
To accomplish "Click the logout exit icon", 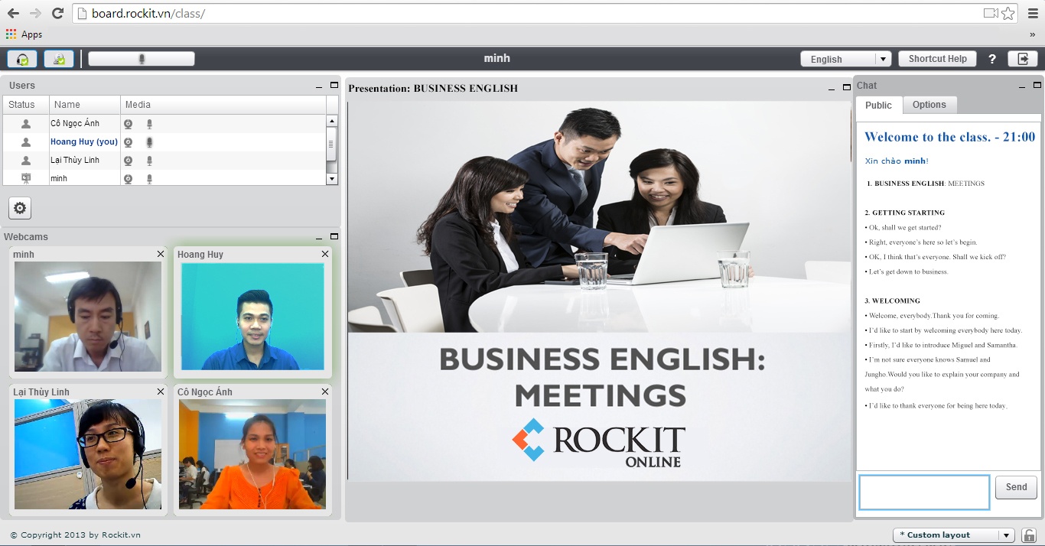I will 1022,59.
